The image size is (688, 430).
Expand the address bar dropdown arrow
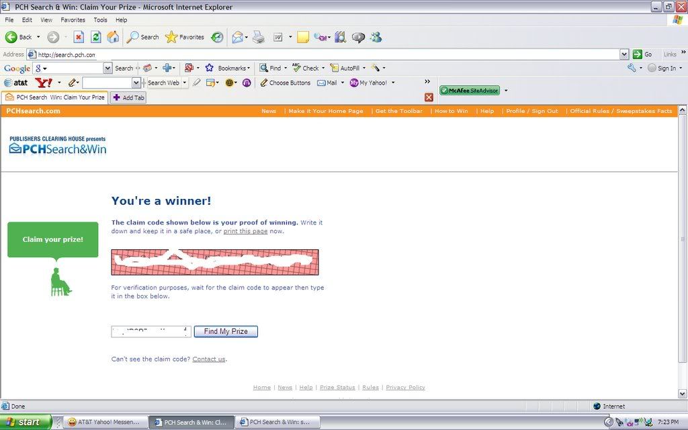point(624,54)
